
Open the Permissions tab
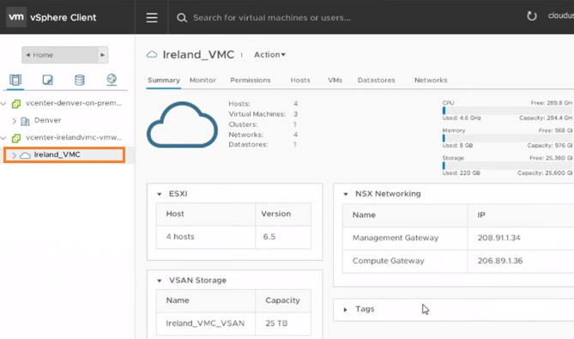(251, 80)
